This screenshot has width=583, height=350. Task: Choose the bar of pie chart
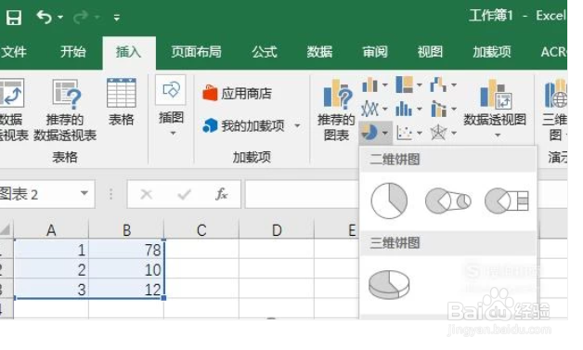pos(507,201)
